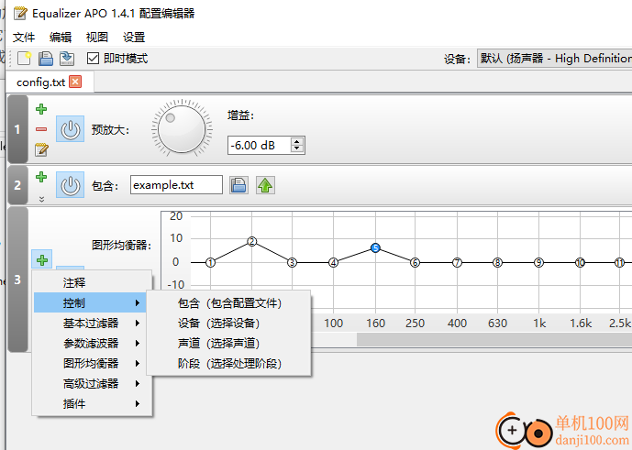Browse for include file with disk icon
Image resolution: width=632 pixels, height=450 pixels.
tap(238, 185)
